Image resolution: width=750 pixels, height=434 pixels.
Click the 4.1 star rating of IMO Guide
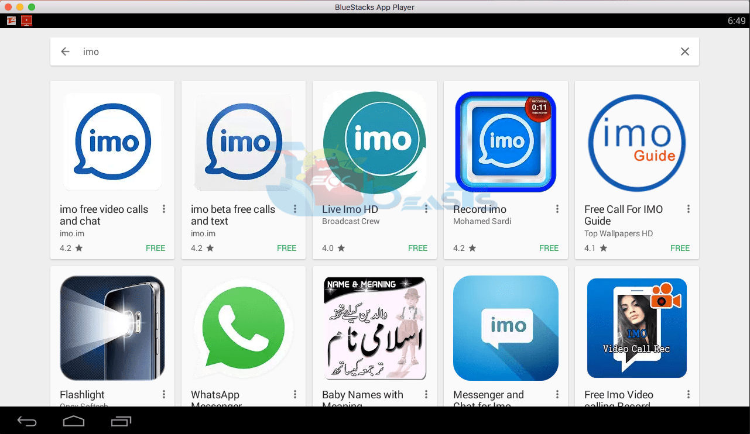pyautogui.click(x=596, y=248)
